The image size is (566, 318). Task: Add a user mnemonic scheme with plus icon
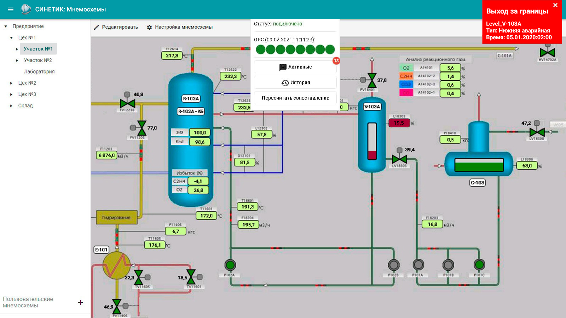[x=81, y=302]
